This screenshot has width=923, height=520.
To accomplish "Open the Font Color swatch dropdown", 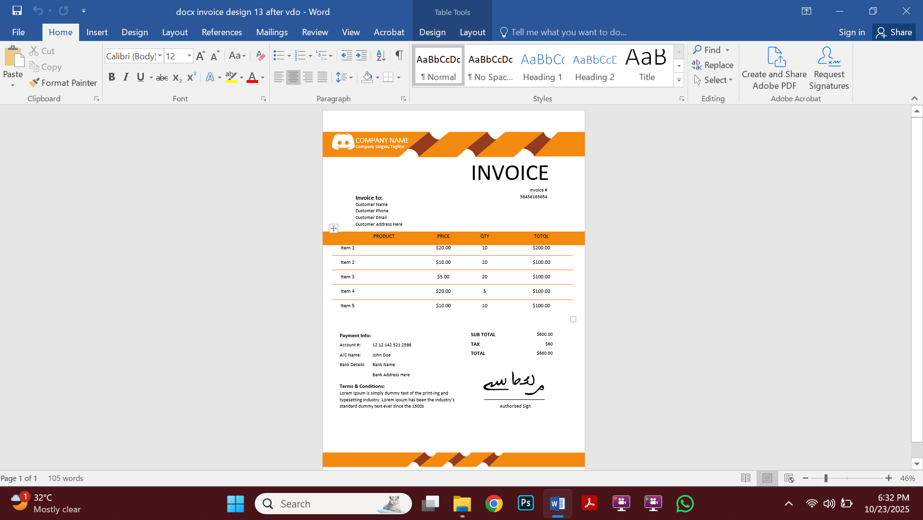I will click(x=263, y=77).
